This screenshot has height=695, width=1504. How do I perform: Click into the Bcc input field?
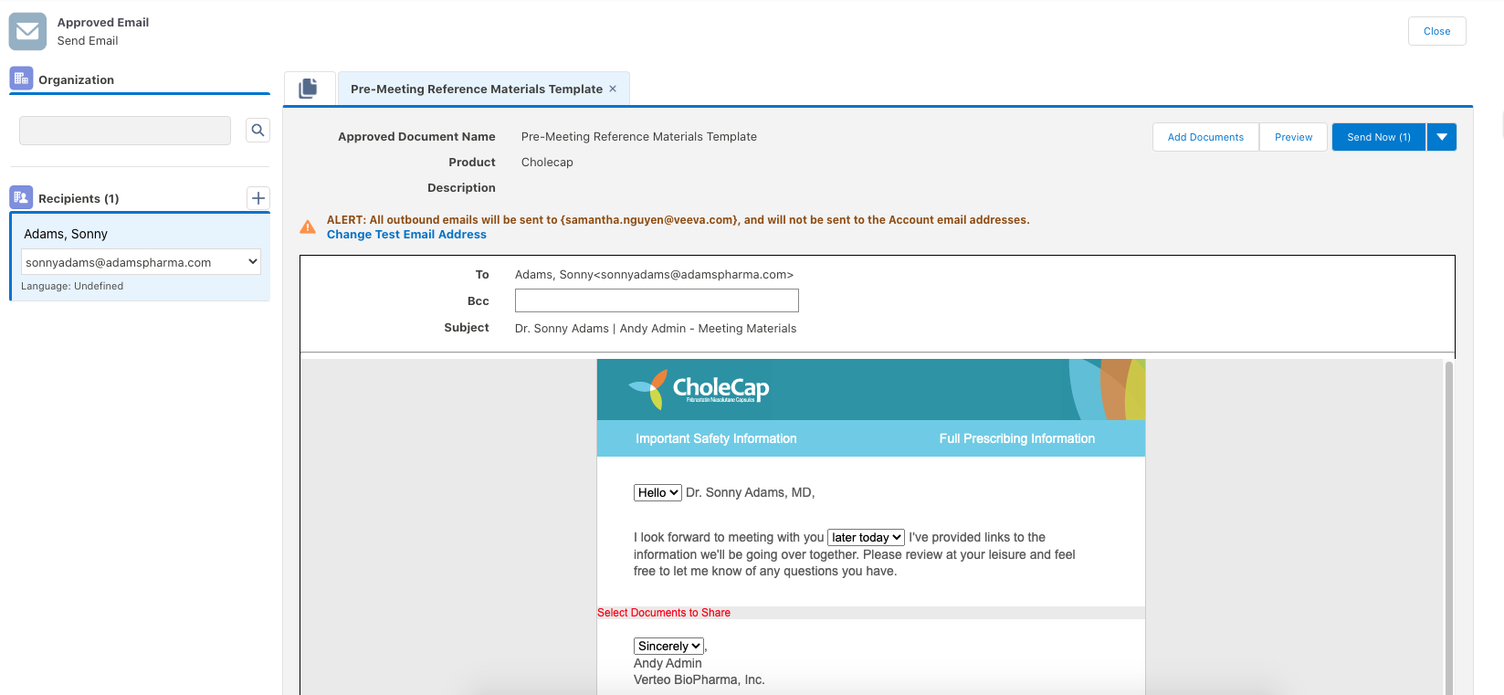(x=657, y=300)
